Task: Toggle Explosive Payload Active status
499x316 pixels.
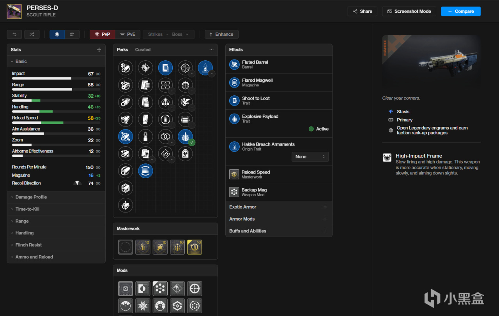Action: [x=311, y=129]
